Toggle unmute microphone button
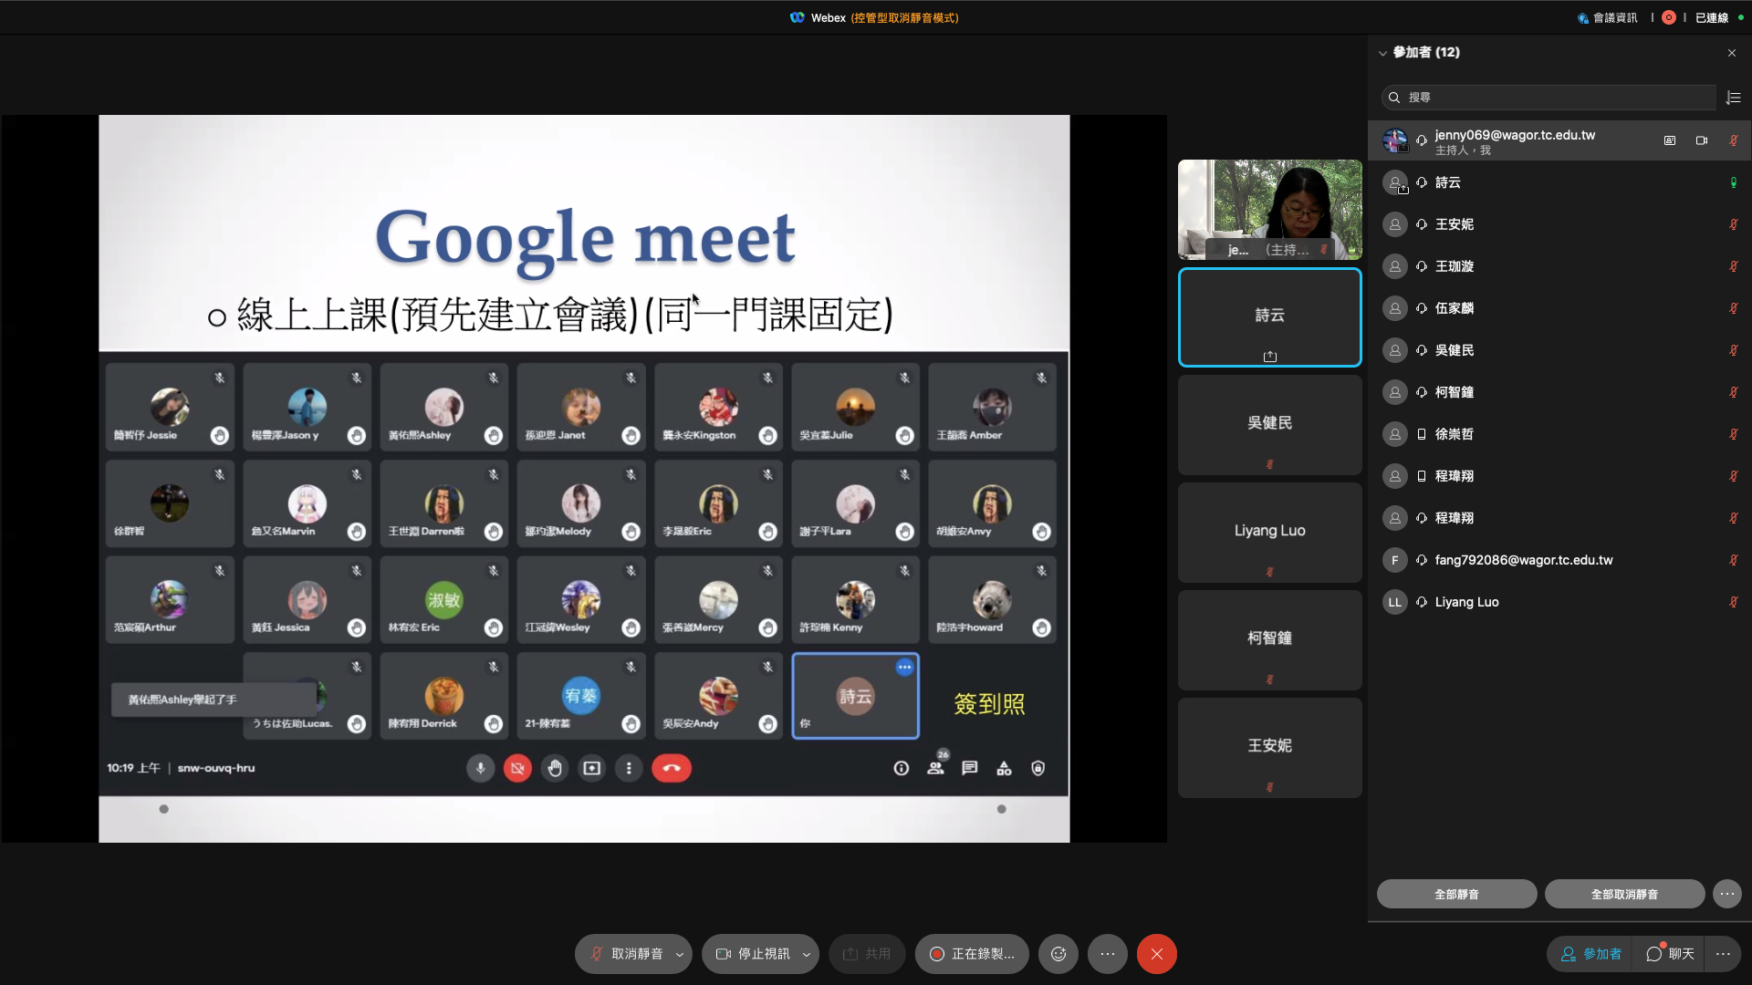 [627, 954]
